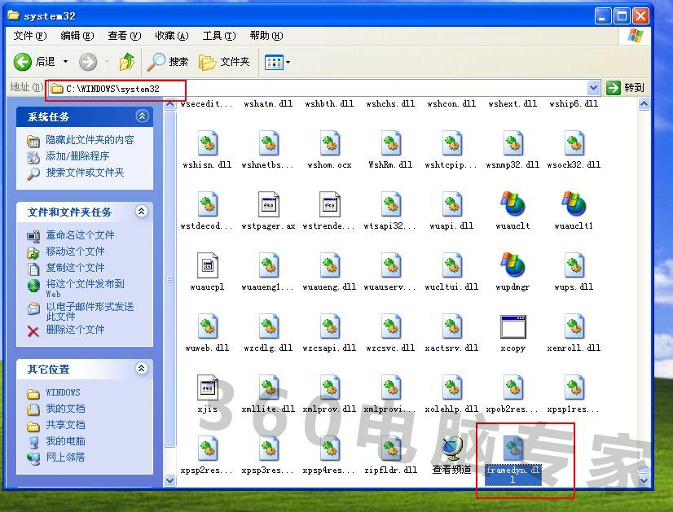
Task: Open Shared Documents (共享文档) link
Action: point(65,425)
